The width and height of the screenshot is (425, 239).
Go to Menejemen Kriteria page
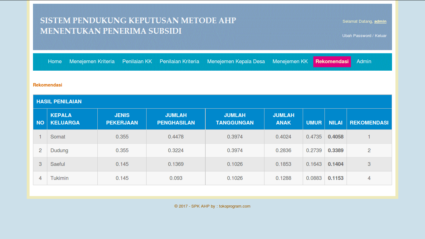click(x=92, y=62)
